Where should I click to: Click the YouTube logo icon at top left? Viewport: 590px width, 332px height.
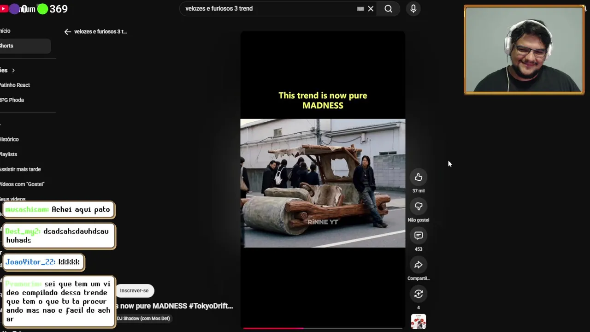tap(4, 9)
